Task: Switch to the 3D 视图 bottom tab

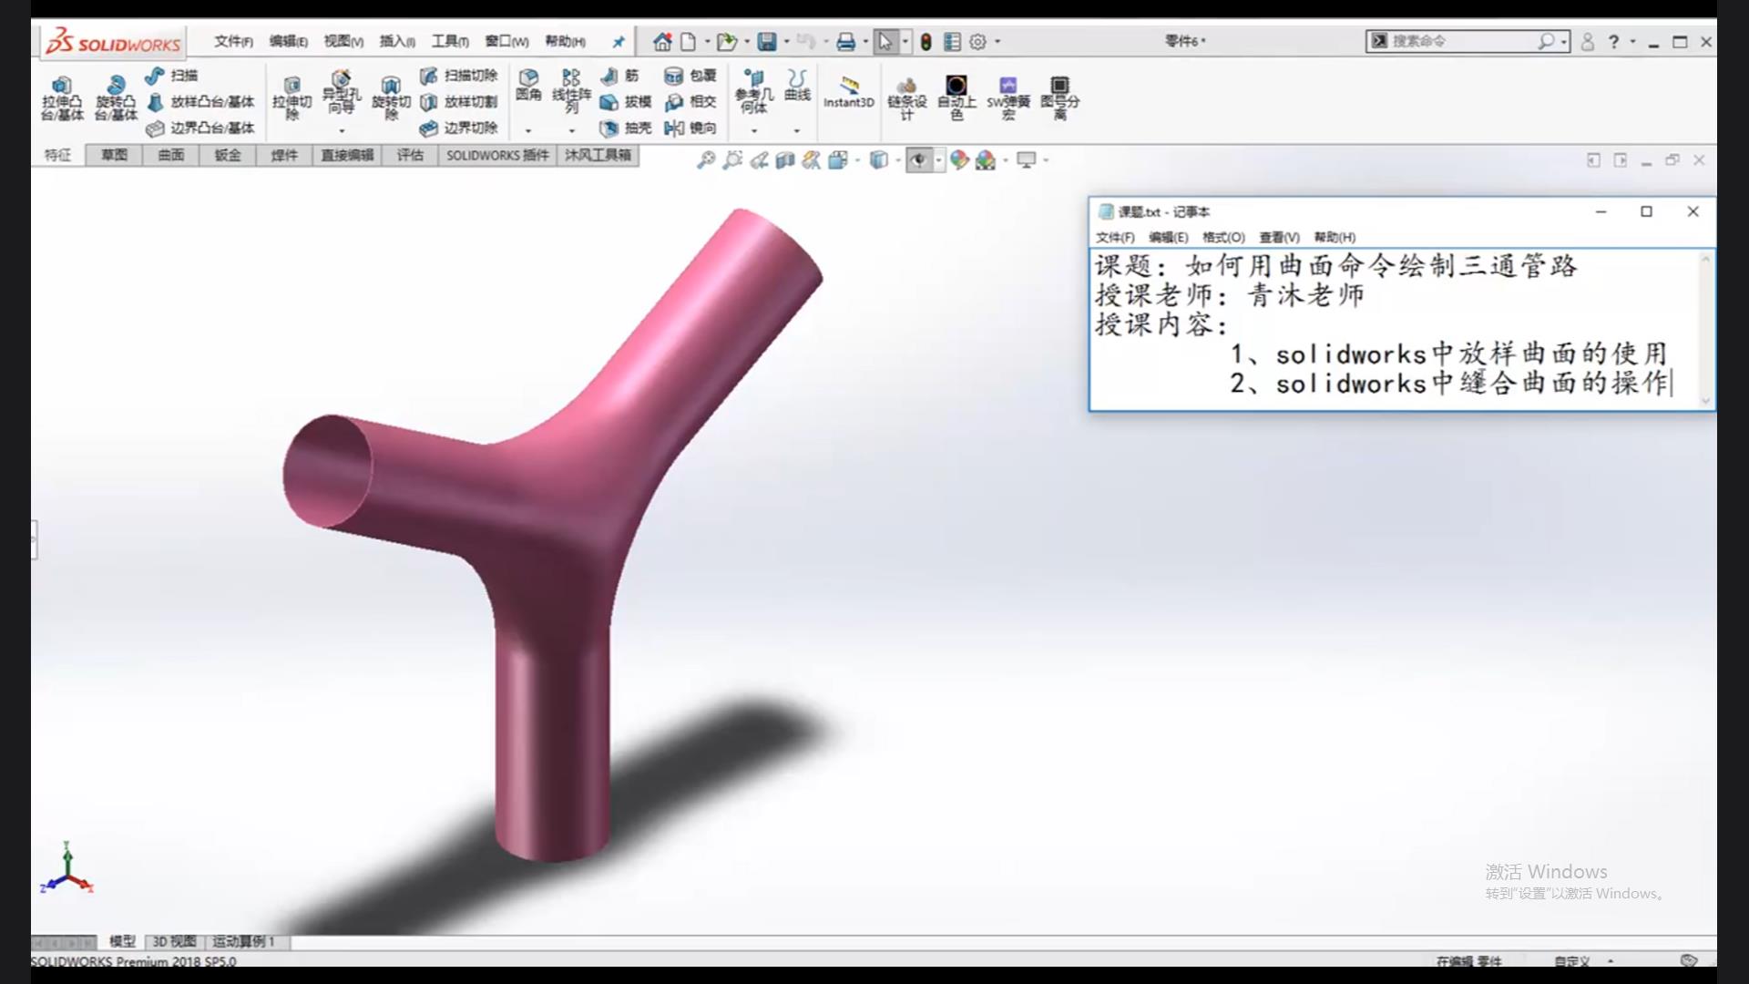Action: [x=174, y=942]
